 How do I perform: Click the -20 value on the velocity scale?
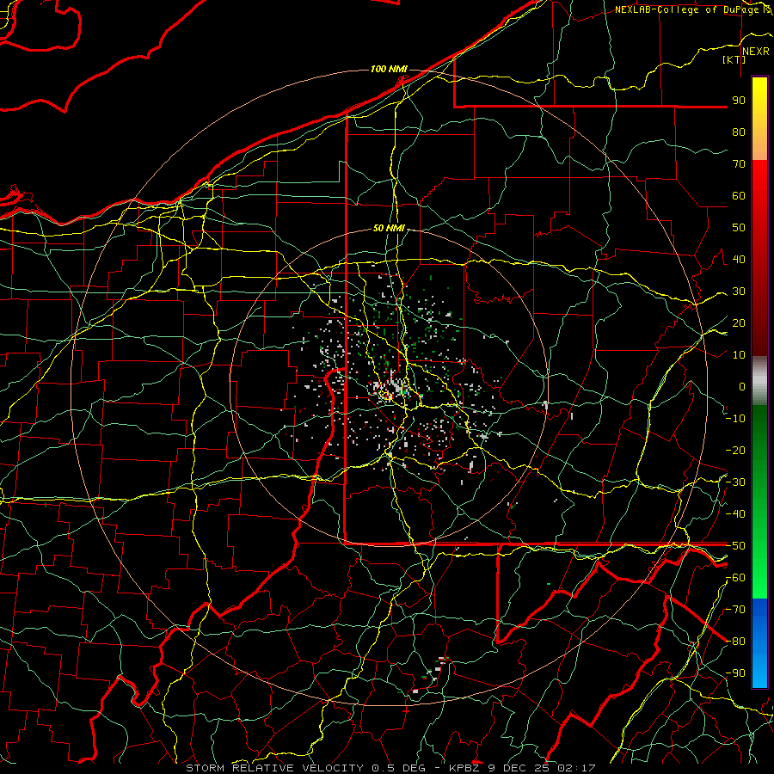pyautogui.click(x=735, y=450)
